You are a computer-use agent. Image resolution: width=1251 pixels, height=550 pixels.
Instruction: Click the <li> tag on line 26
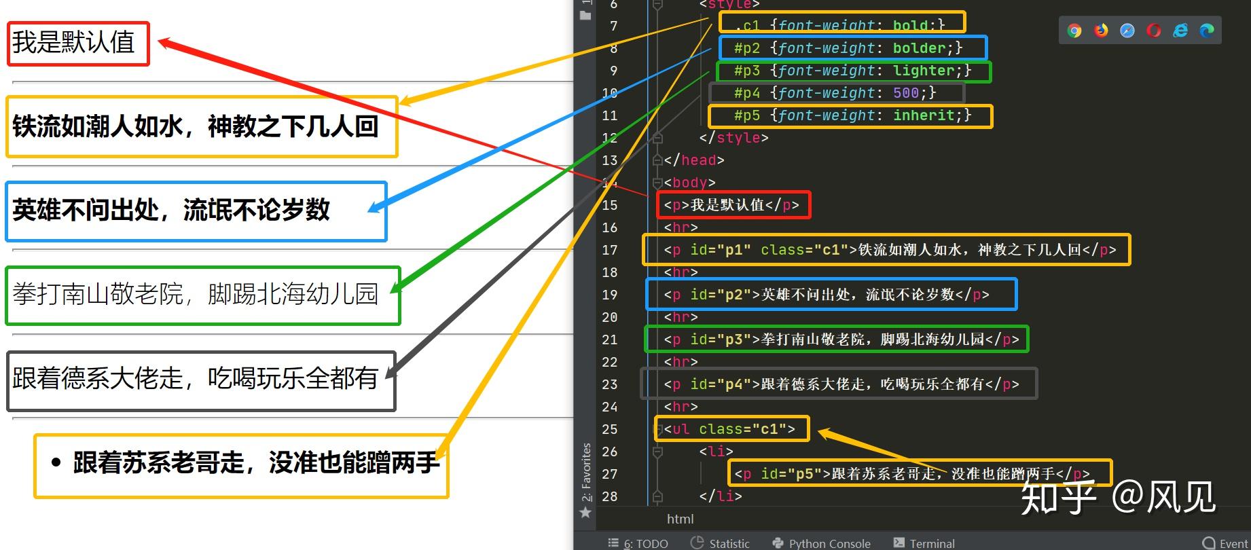pos(717,452)
